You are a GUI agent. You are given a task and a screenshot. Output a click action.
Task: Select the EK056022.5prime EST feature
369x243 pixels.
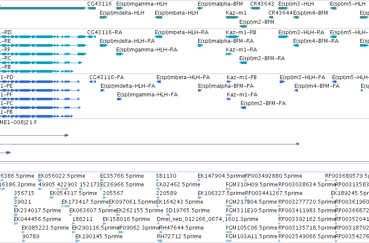pyautogui.click(x=40, y=180)
